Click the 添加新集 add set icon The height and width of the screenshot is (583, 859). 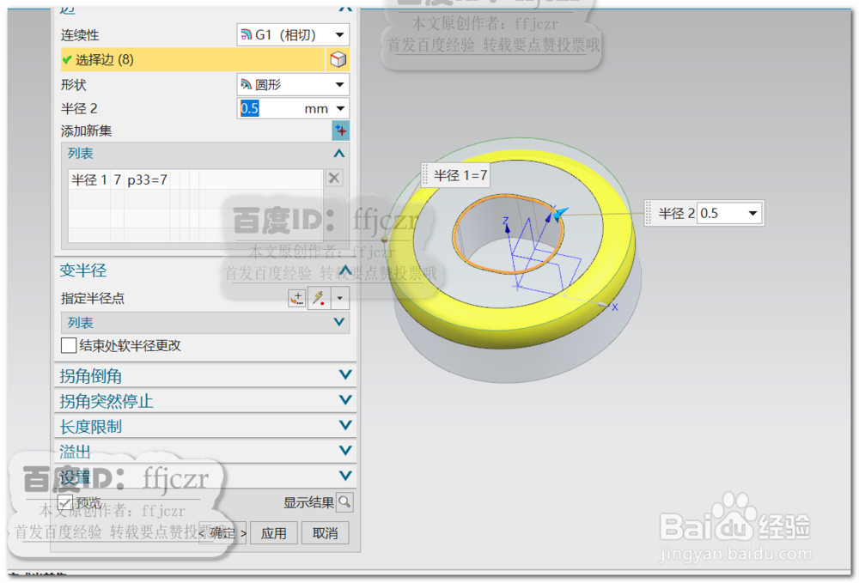(341, 131)
